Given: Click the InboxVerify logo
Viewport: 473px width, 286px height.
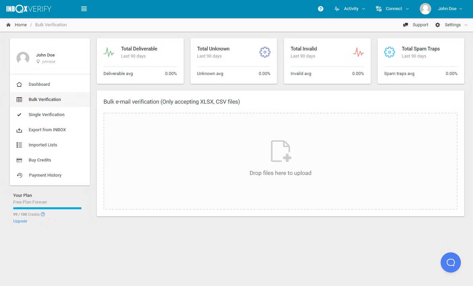Looking at the screenshot, I should click(x=29, y=9).
